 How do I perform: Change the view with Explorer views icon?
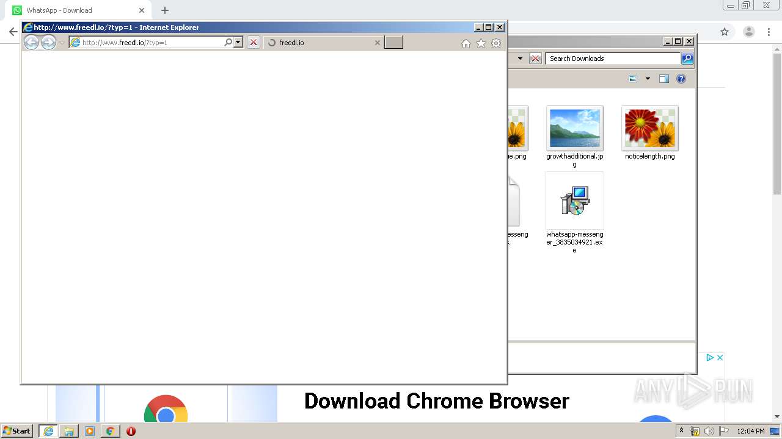point(633,79)
